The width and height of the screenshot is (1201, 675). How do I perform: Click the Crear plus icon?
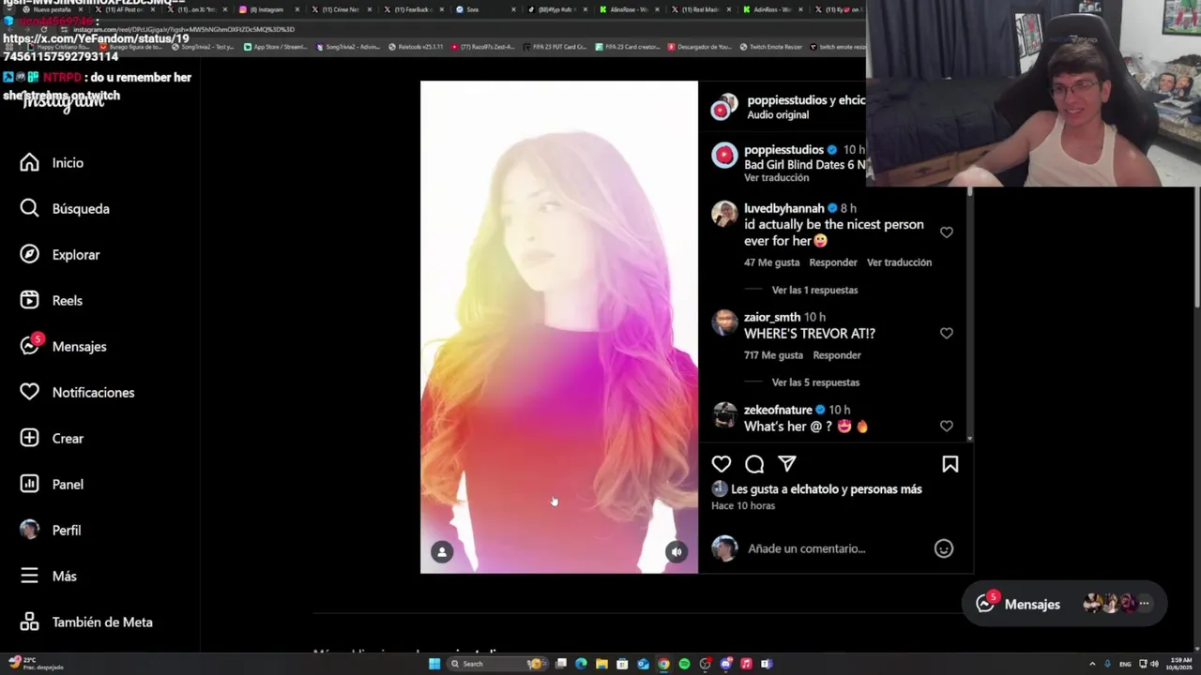click(30, 438)
